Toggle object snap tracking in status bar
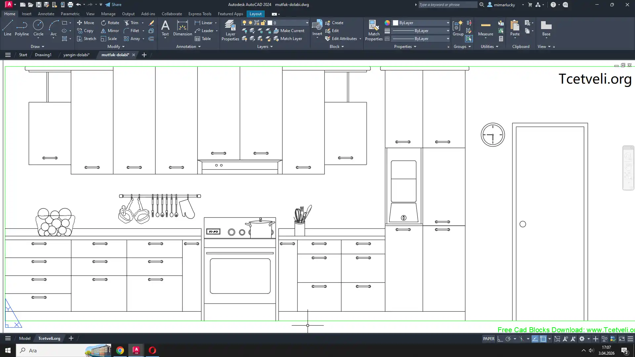Viewport: 635px width, 357px height. [x=535, y=339]
